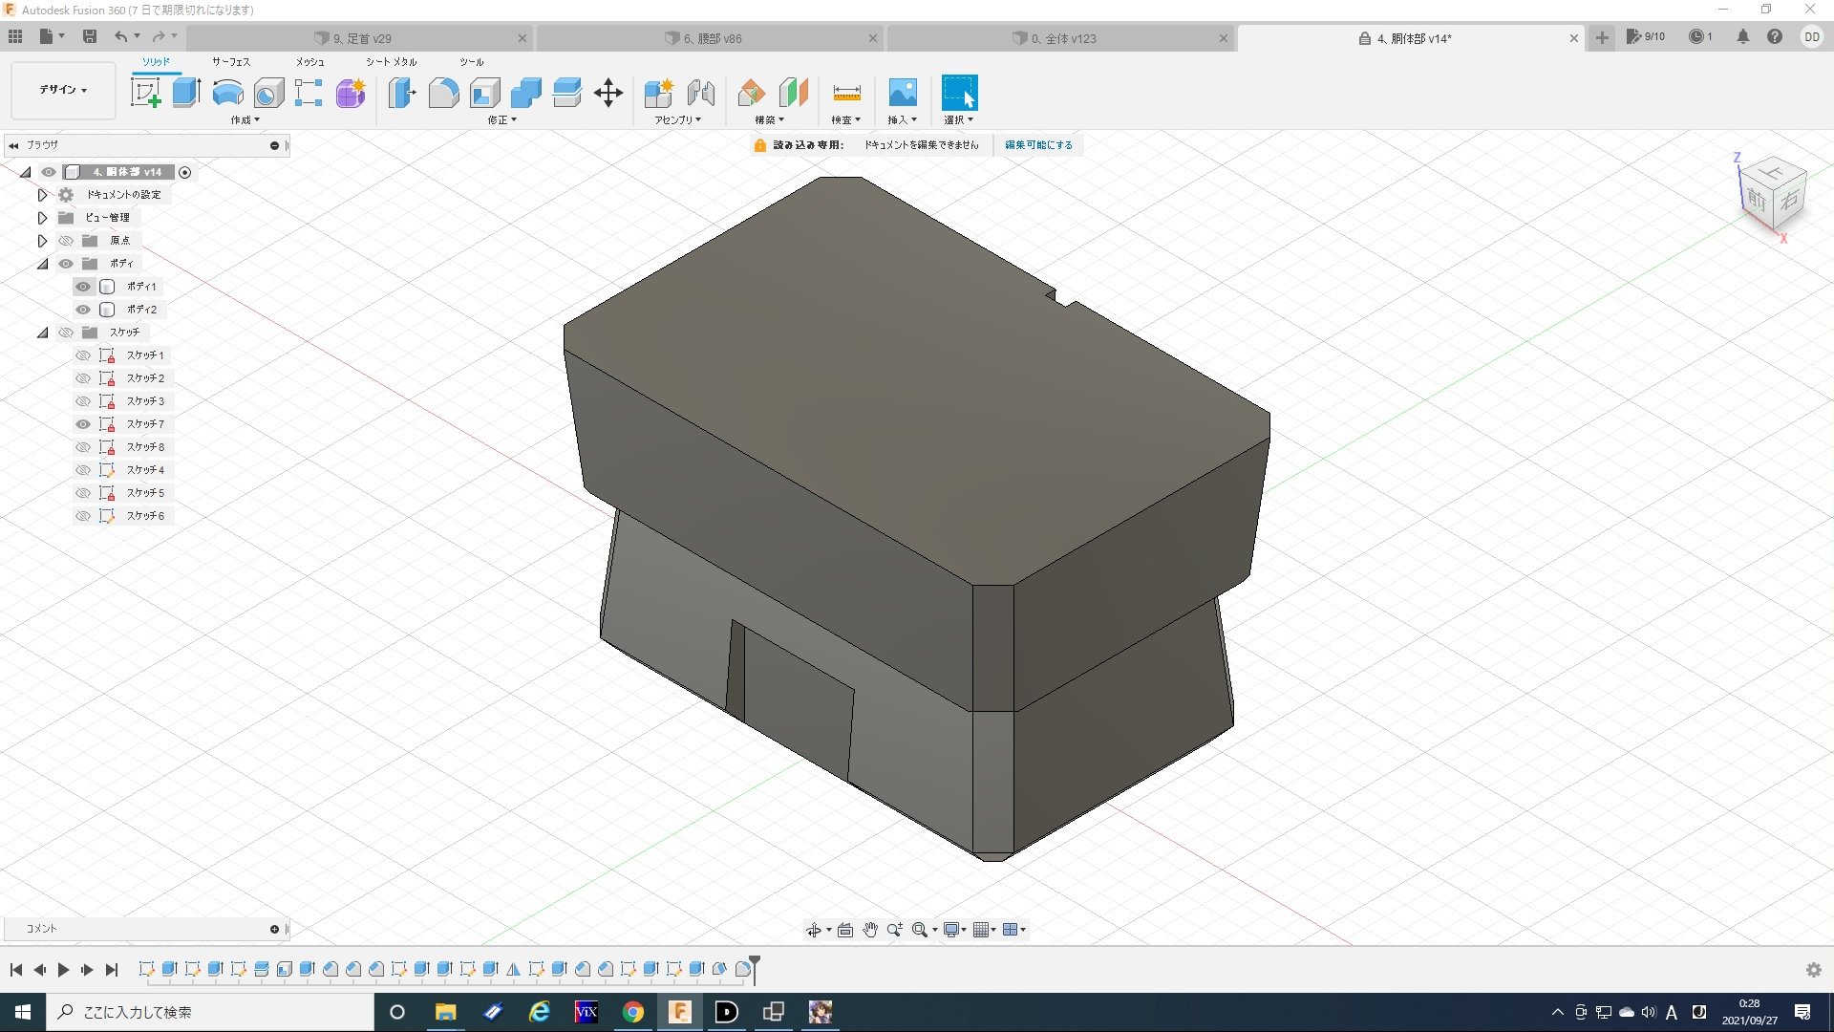Click the 編集可能にする link

coord(1038,145)
